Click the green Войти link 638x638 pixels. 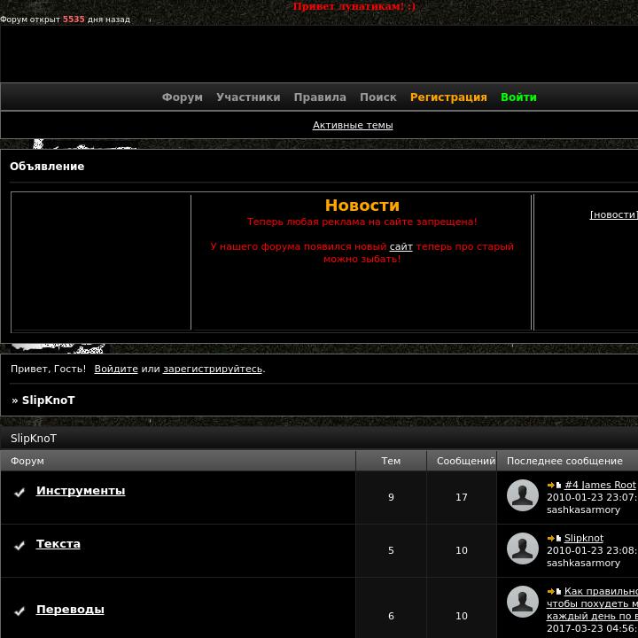(x=518, y=97)
